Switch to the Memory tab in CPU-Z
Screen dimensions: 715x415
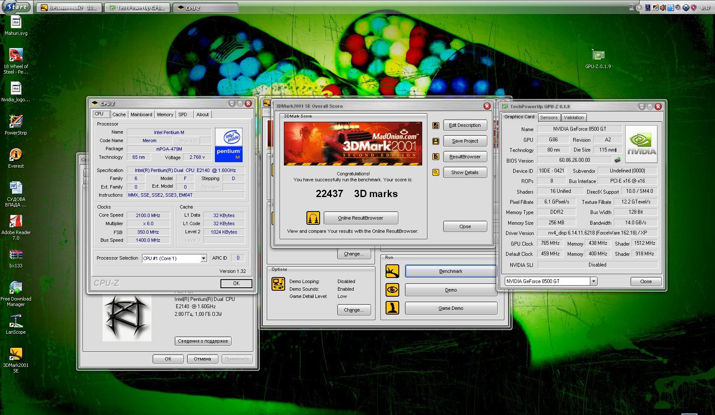point(165,114)
